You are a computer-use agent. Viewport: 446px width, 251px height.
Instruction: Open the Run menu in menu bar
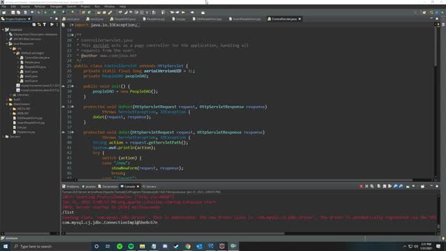(x=98, y=6)
